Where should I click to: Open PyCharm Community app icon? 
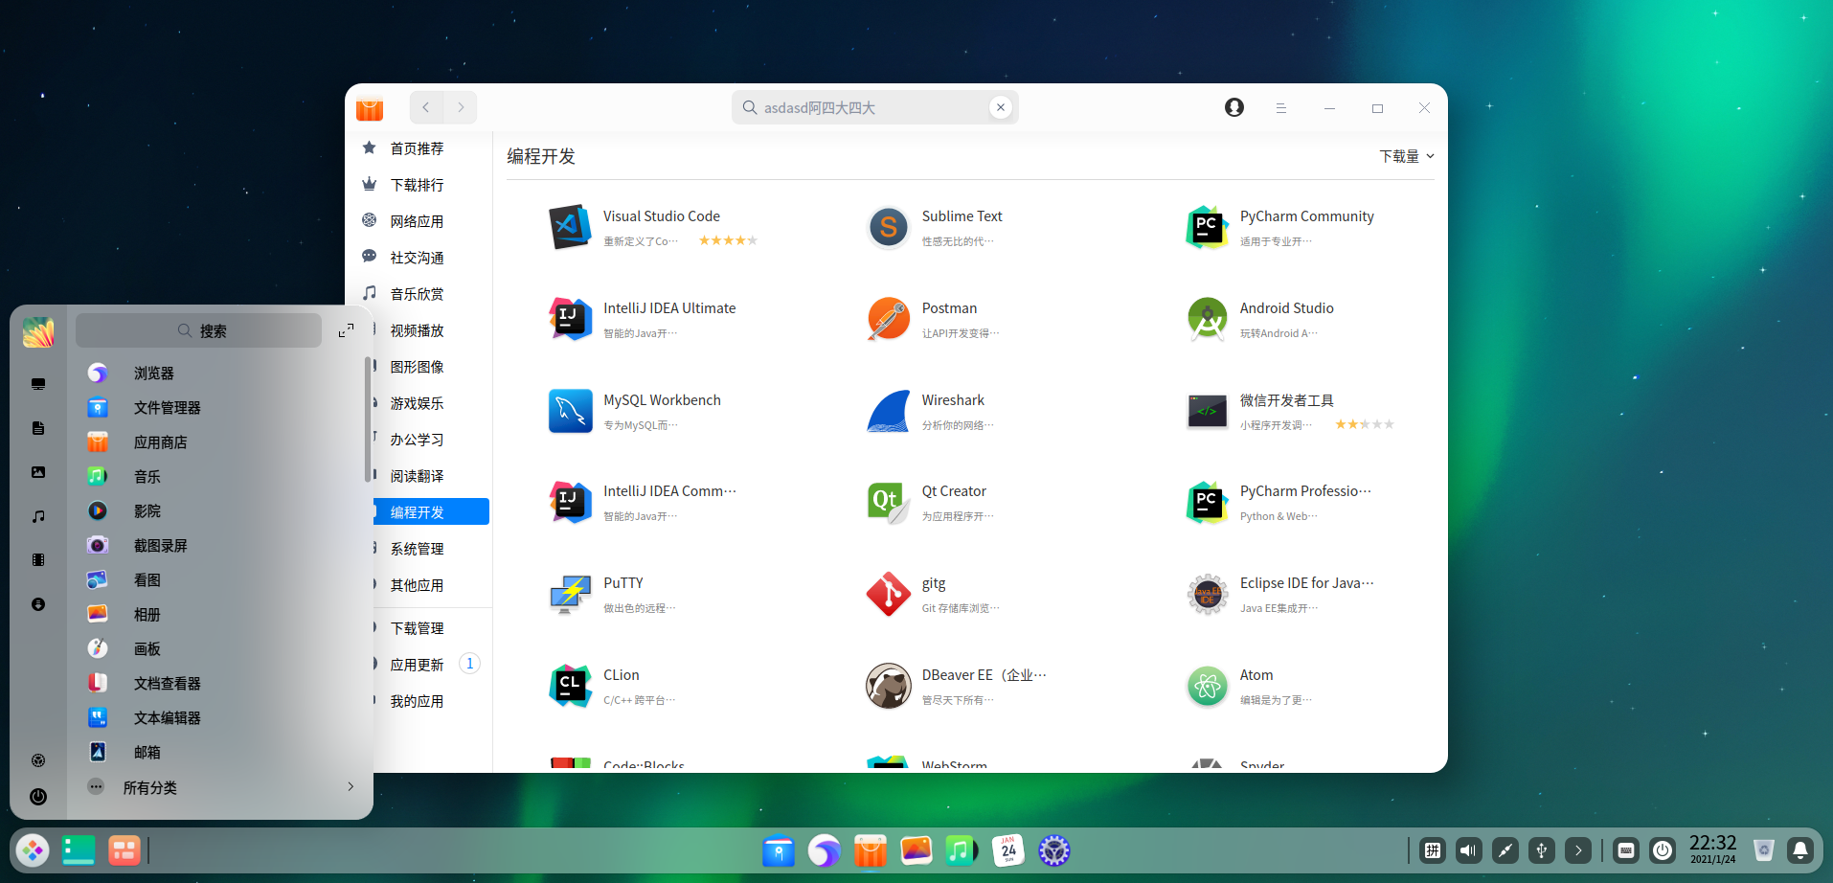(1207, 227)
